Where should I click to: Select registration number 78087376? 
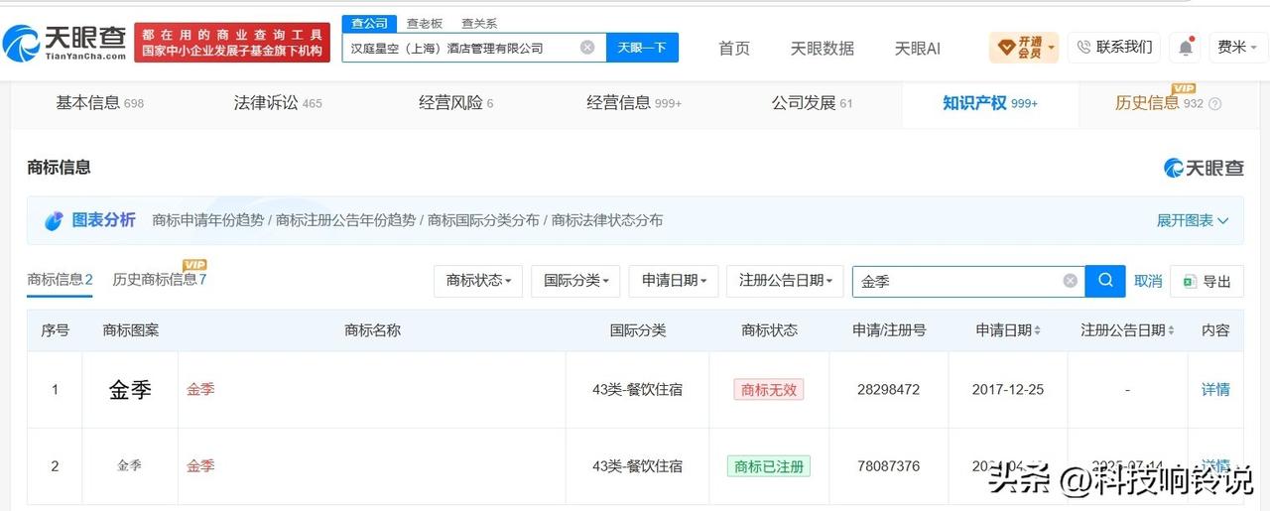pyautogui.click(x=888, y=465)
